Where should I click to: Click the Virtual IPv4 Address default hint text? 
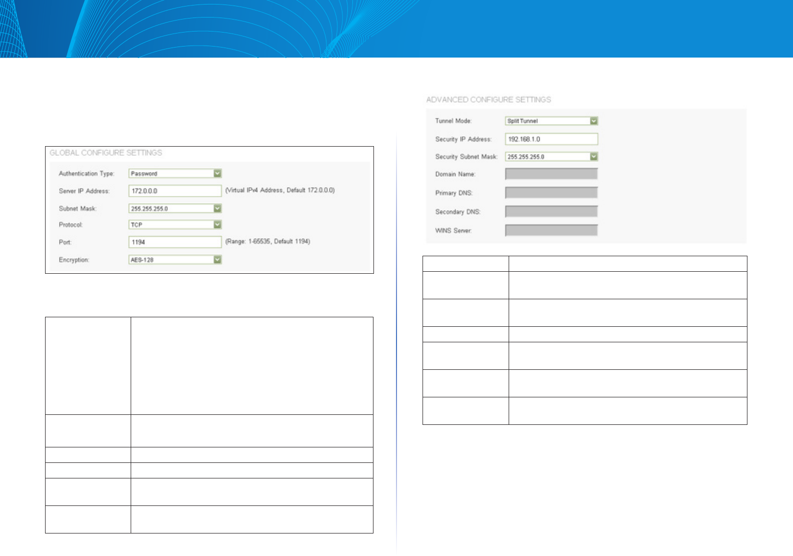pyautogui.click(x=280, y=190)
